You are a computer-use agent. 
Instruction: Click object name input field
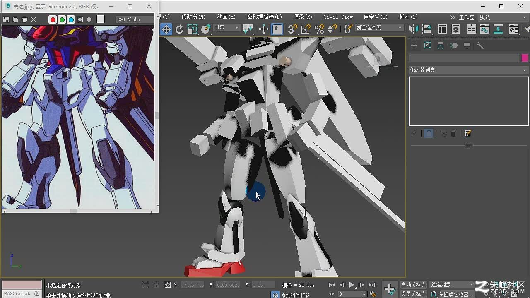[464, 58]
